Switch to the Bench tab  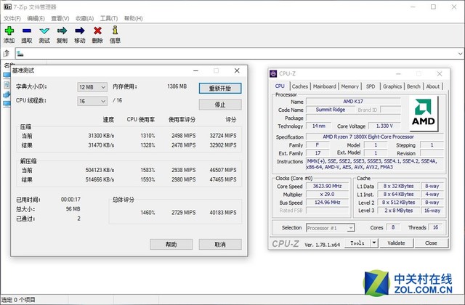click(413, 86)
